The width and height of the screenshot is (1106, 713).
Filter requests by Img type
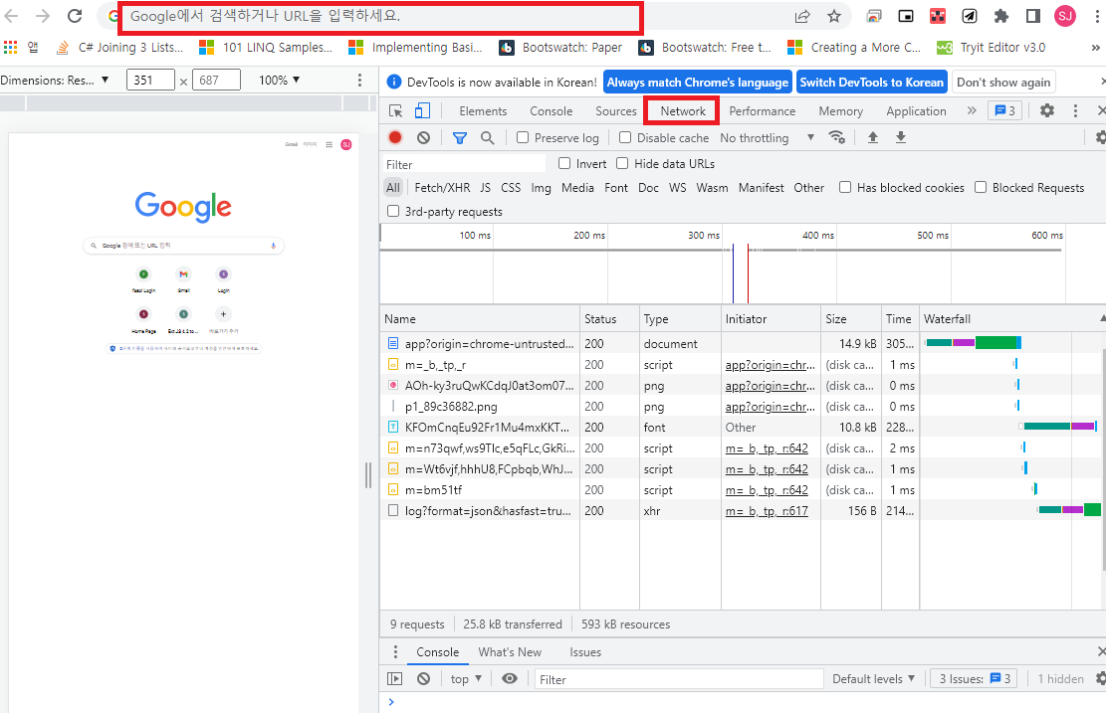pyautogui.click(x=541, y=188)
